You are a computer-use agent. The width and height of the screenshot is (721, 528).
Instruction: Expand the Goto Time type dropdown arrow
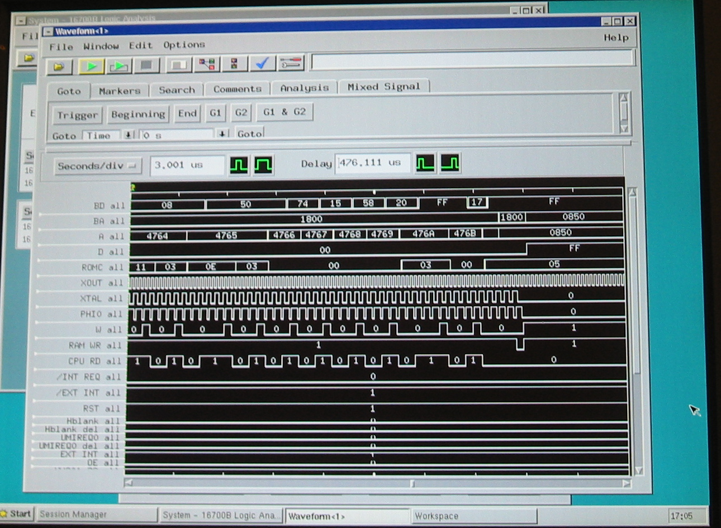coord(129,135)
